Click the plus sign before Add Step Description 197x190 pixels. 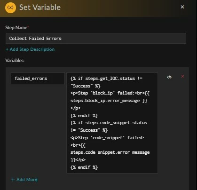click(7, 49)
